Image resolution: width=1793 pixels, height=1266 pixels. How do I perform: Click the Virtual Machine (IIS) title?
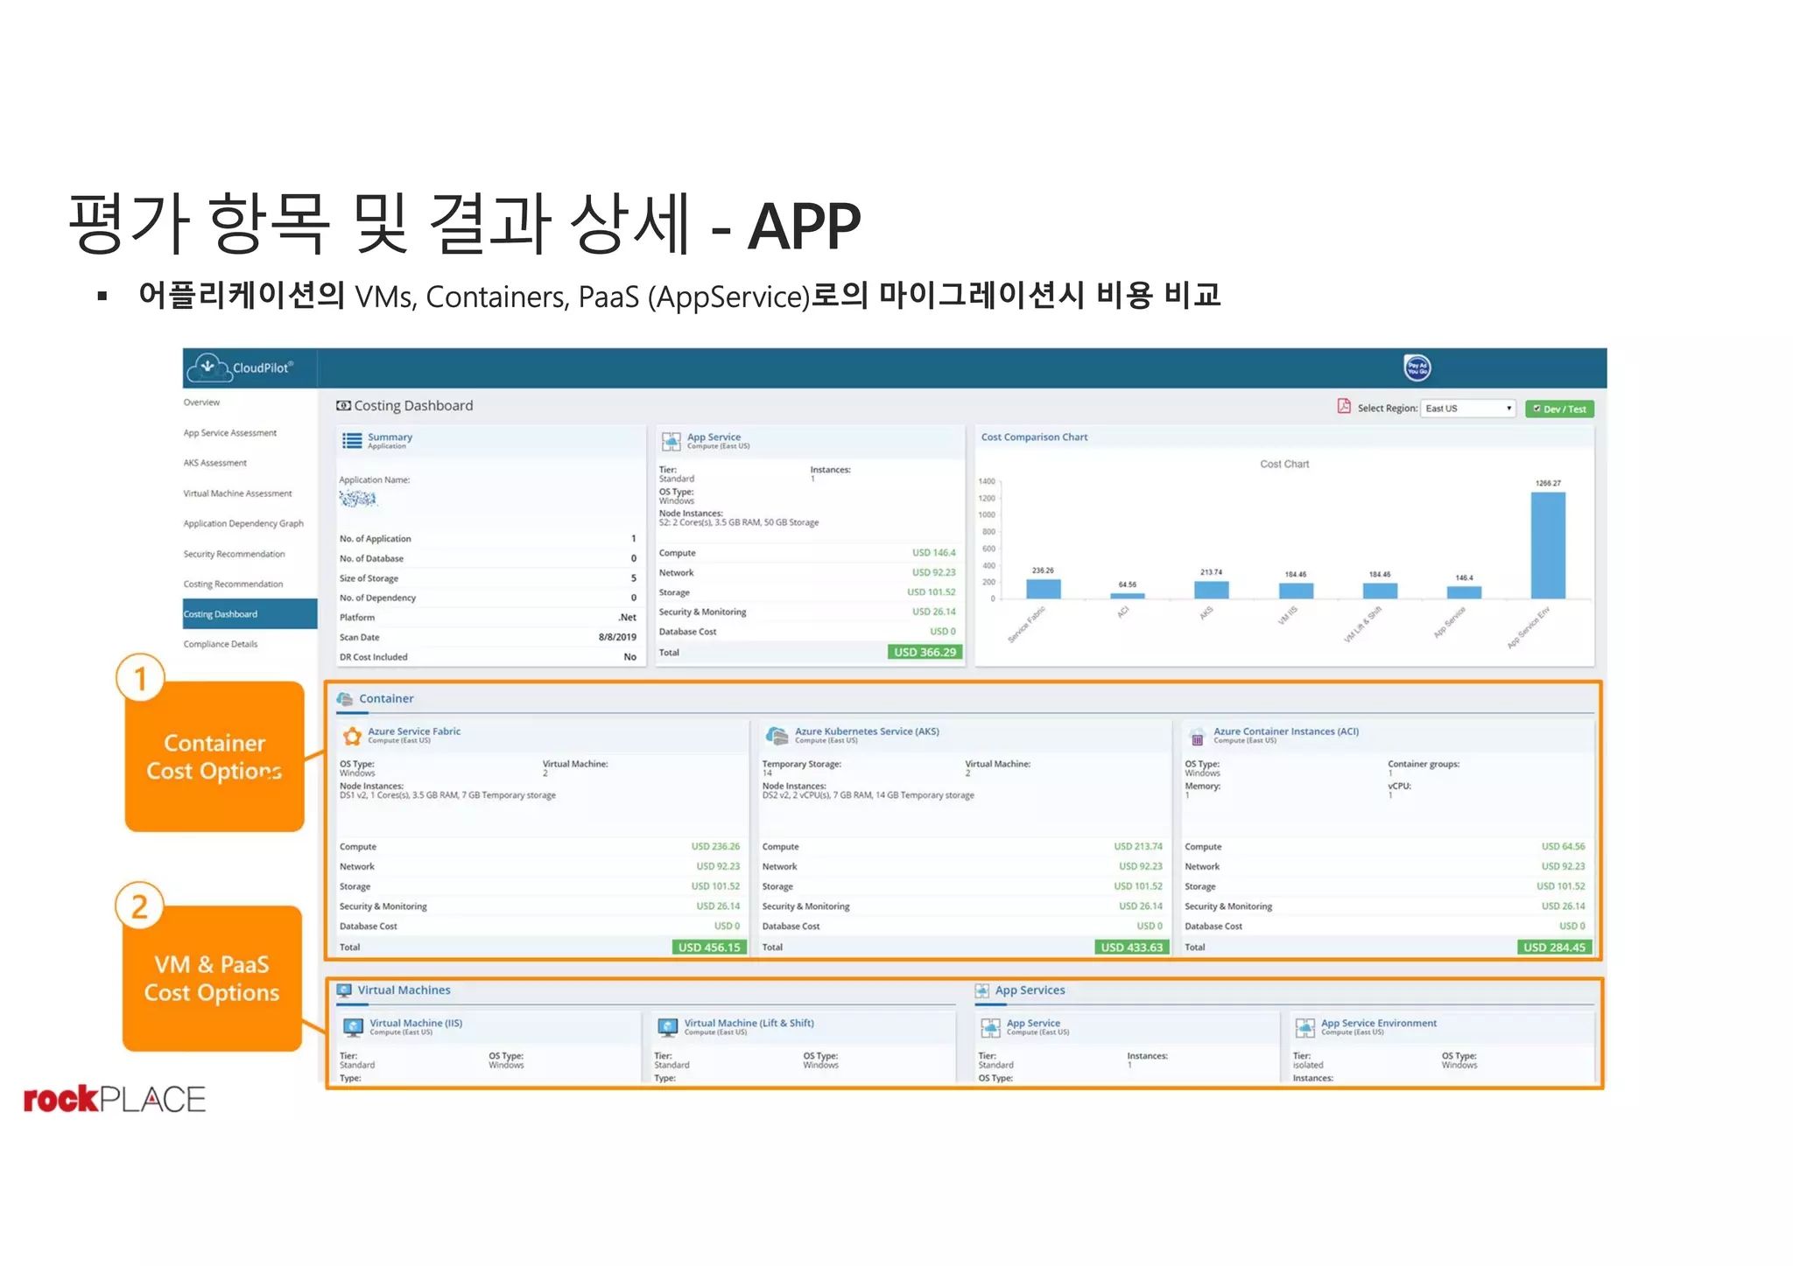pos(416,1023)
